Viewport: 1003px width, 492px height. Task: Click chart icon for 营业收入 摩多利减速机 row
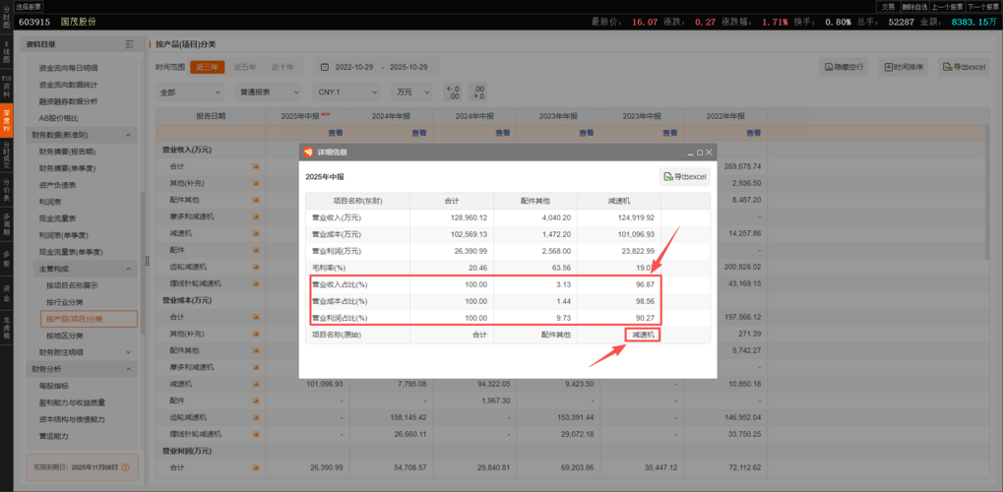pos(256,216)
